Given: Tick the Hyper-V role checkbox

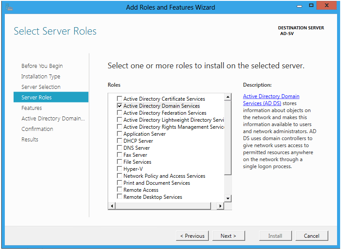Looking at the screenshot, I should 120,169.
